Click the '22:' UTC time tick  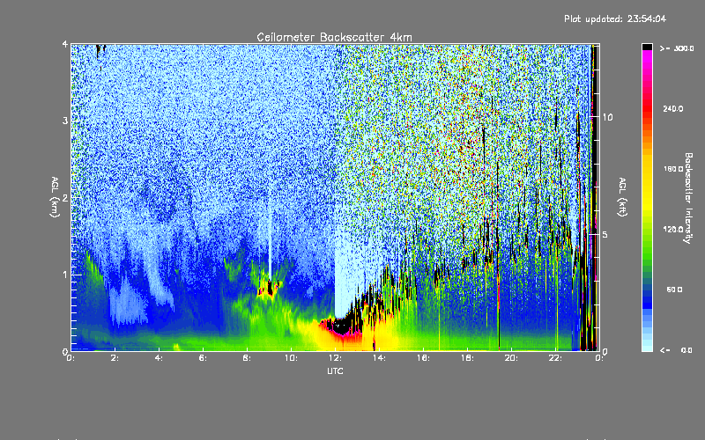[555, 358]
